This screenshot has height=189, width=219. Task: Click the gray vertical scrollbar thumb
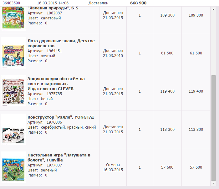point(213,128)
